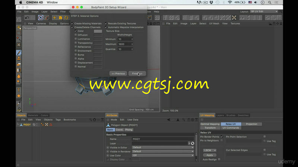Select the Eraser tool
298x167 pixels.
coord(19,64)
